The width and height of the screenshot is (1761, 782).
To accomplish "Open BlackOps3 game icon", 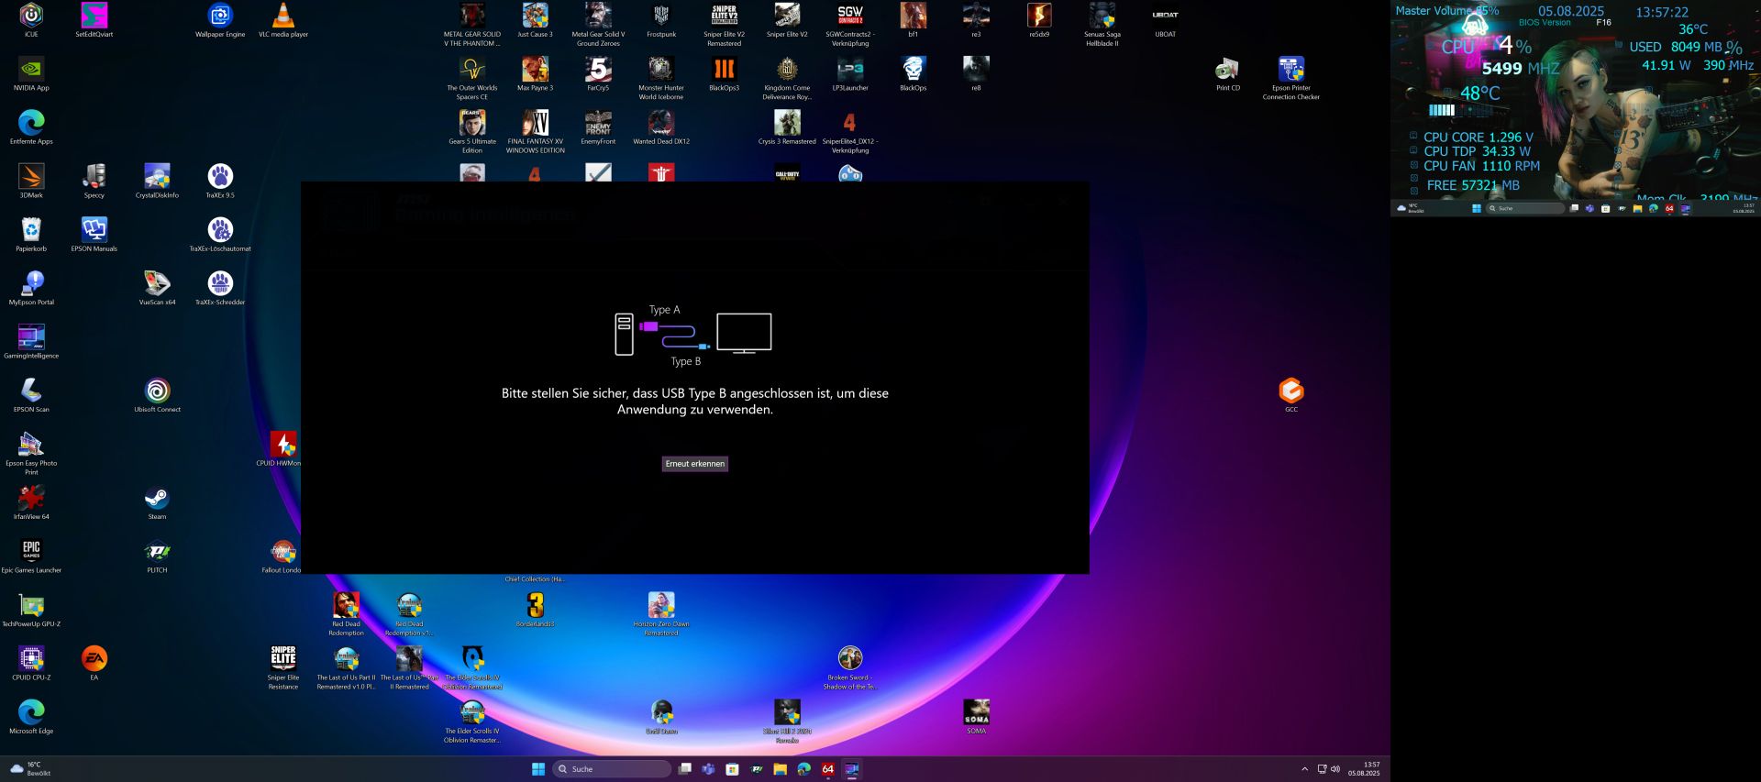I will [x=725, y=74].
